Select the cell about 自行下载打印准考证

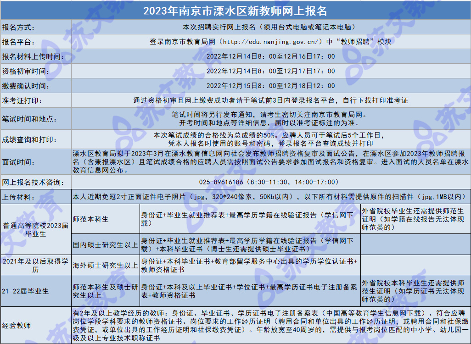pyautogui.click(x=271, y=100)
